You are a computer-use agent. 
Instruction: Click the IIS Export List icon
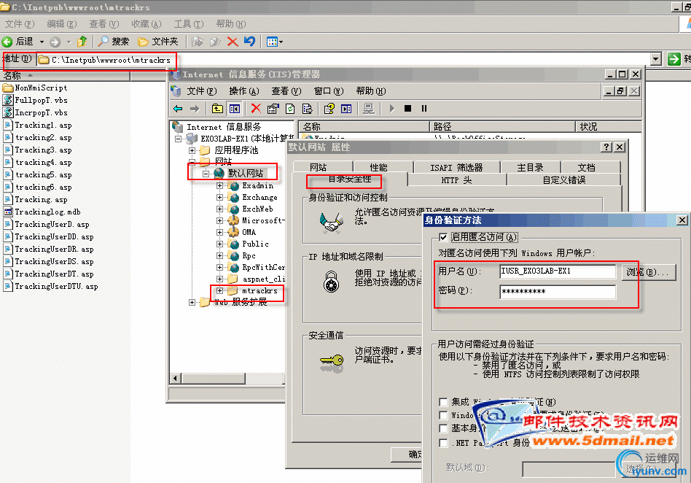(x=307, y=109)
